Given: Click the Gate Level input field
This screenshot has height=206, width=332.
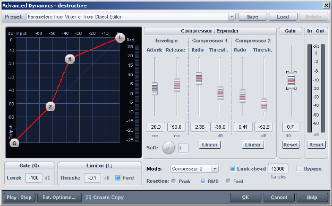Looking at the screenshot, I should (33, 178).
